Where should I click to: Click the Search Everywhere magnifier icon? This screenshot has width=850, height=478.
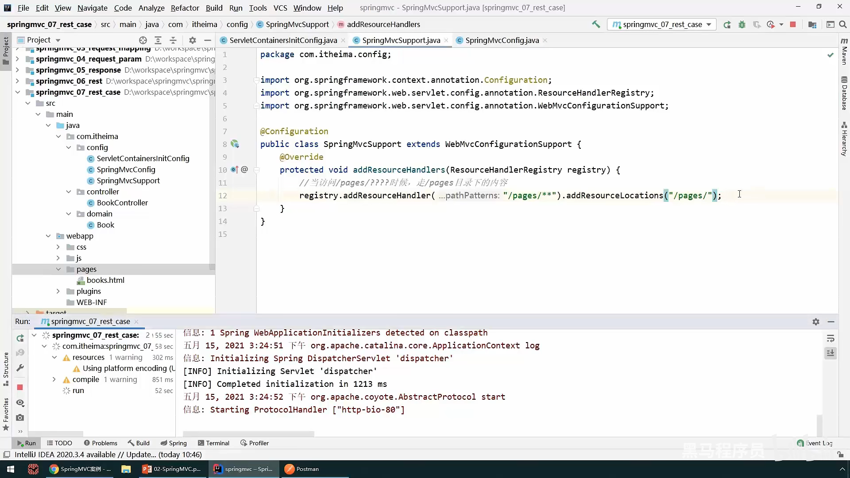click(843, 25)
